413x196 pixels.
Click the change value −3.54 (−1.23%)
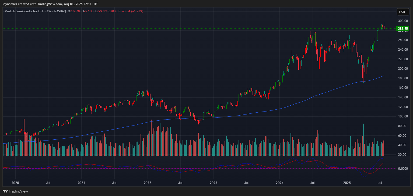coord(133,11)
